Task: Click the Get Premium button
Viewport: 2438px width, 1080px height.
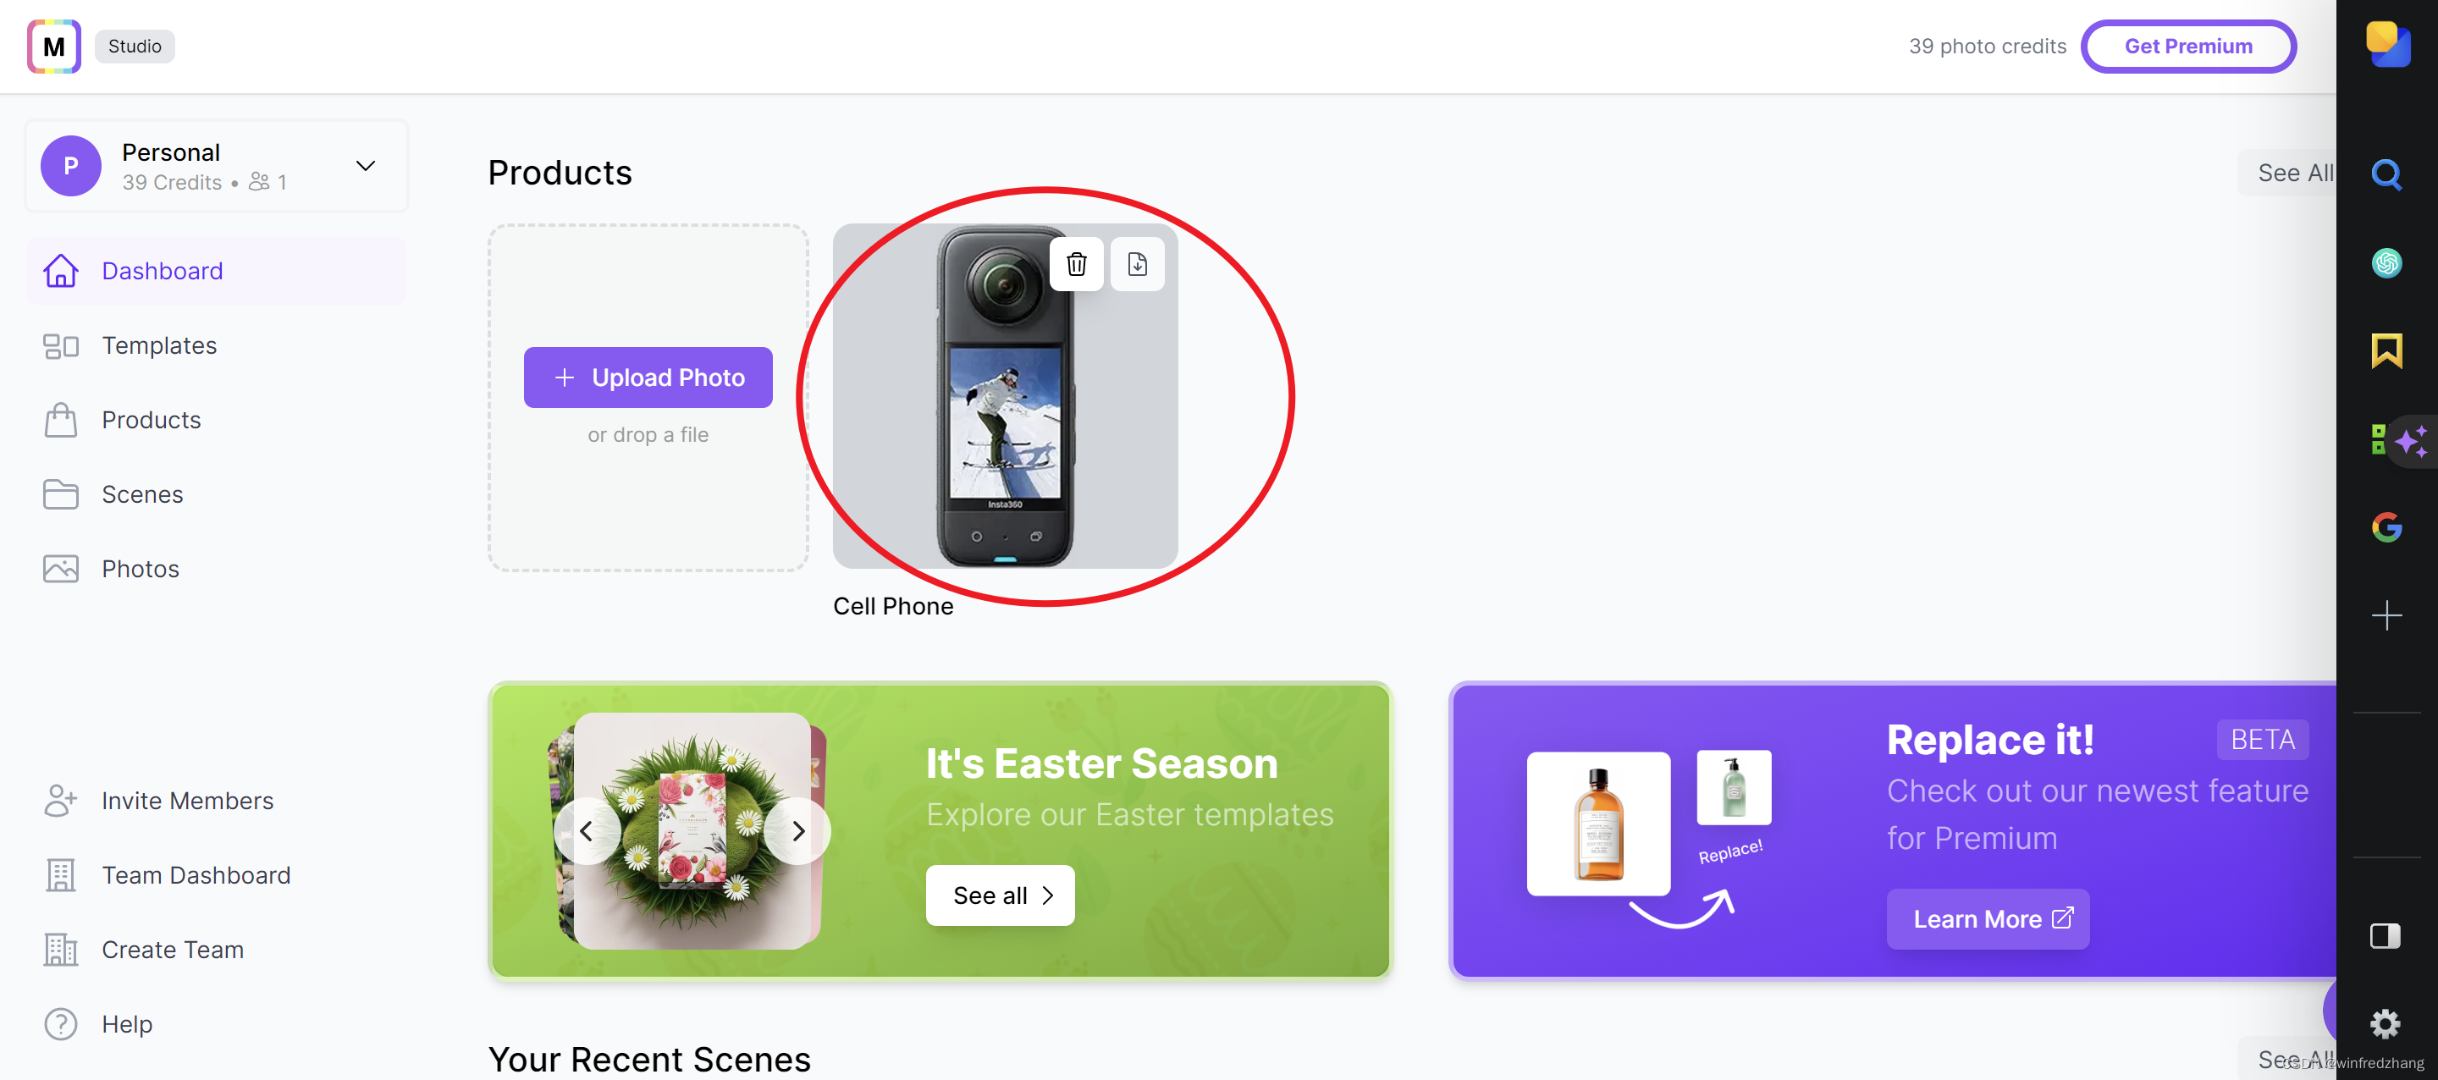Action: (x=2187, y=43)
